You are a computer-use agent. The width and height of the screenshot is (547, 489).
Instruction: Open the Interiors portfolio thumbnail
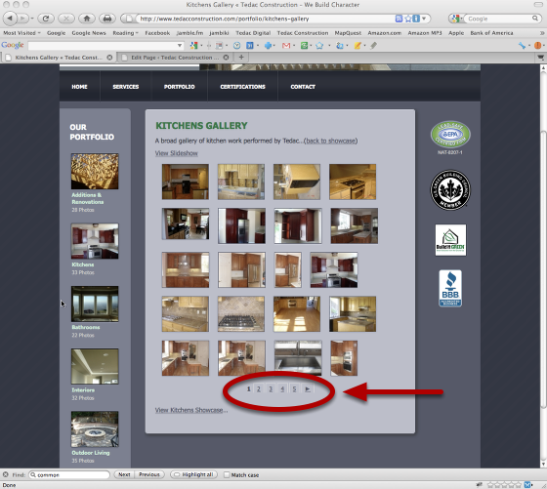[x=95, y=366]
